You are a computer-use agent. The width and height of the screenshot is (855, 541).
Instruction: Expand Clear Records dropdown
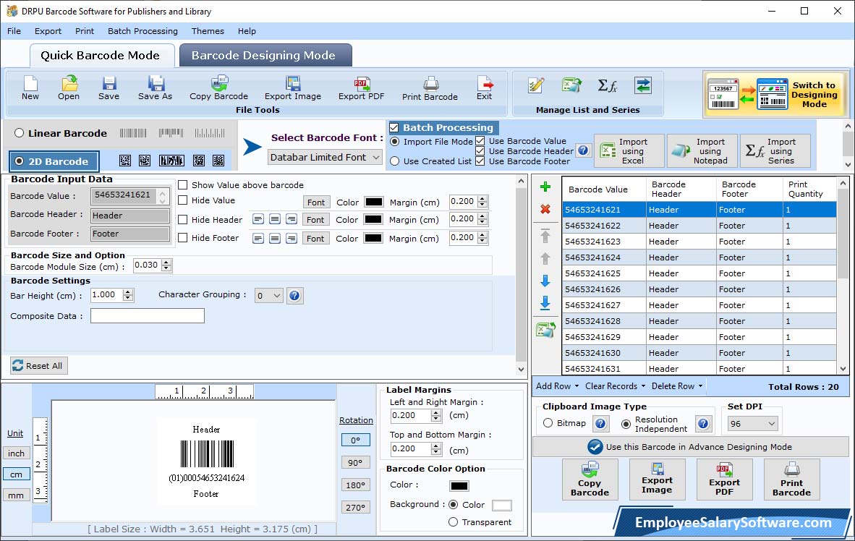[615, 386]
